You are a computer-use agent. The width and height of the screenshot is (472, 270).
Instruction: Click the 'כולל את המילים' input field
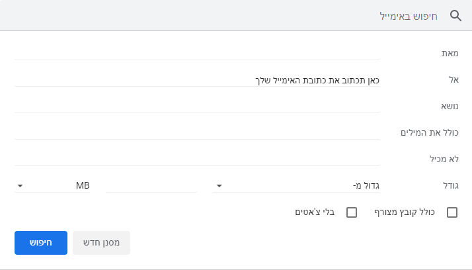(196, 132)
